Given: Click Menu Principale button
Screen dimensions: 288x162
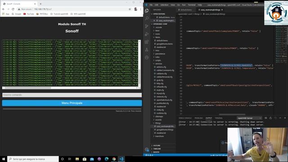Looking at the screenshot, I should 72,103.
